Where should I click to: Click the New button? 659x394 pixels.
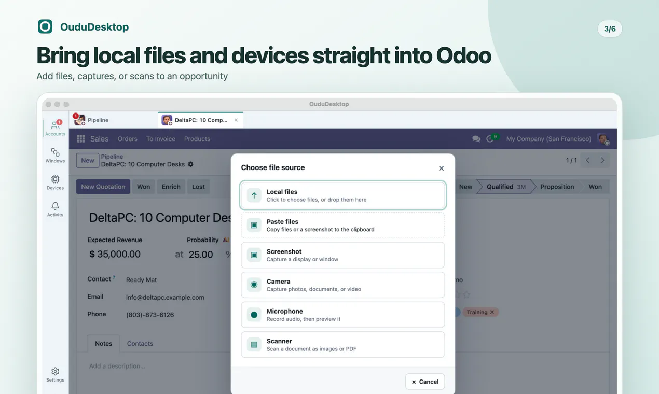(88, 160)
